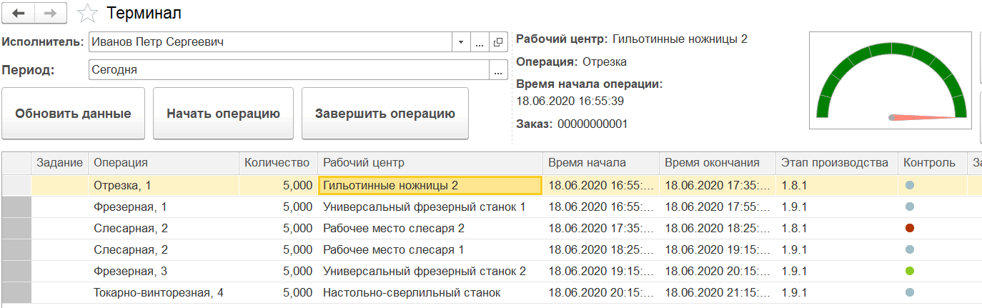This screenshot has width=982, height=308.
Task: Click the forward navigation arrow
Action: pos(51,14)
